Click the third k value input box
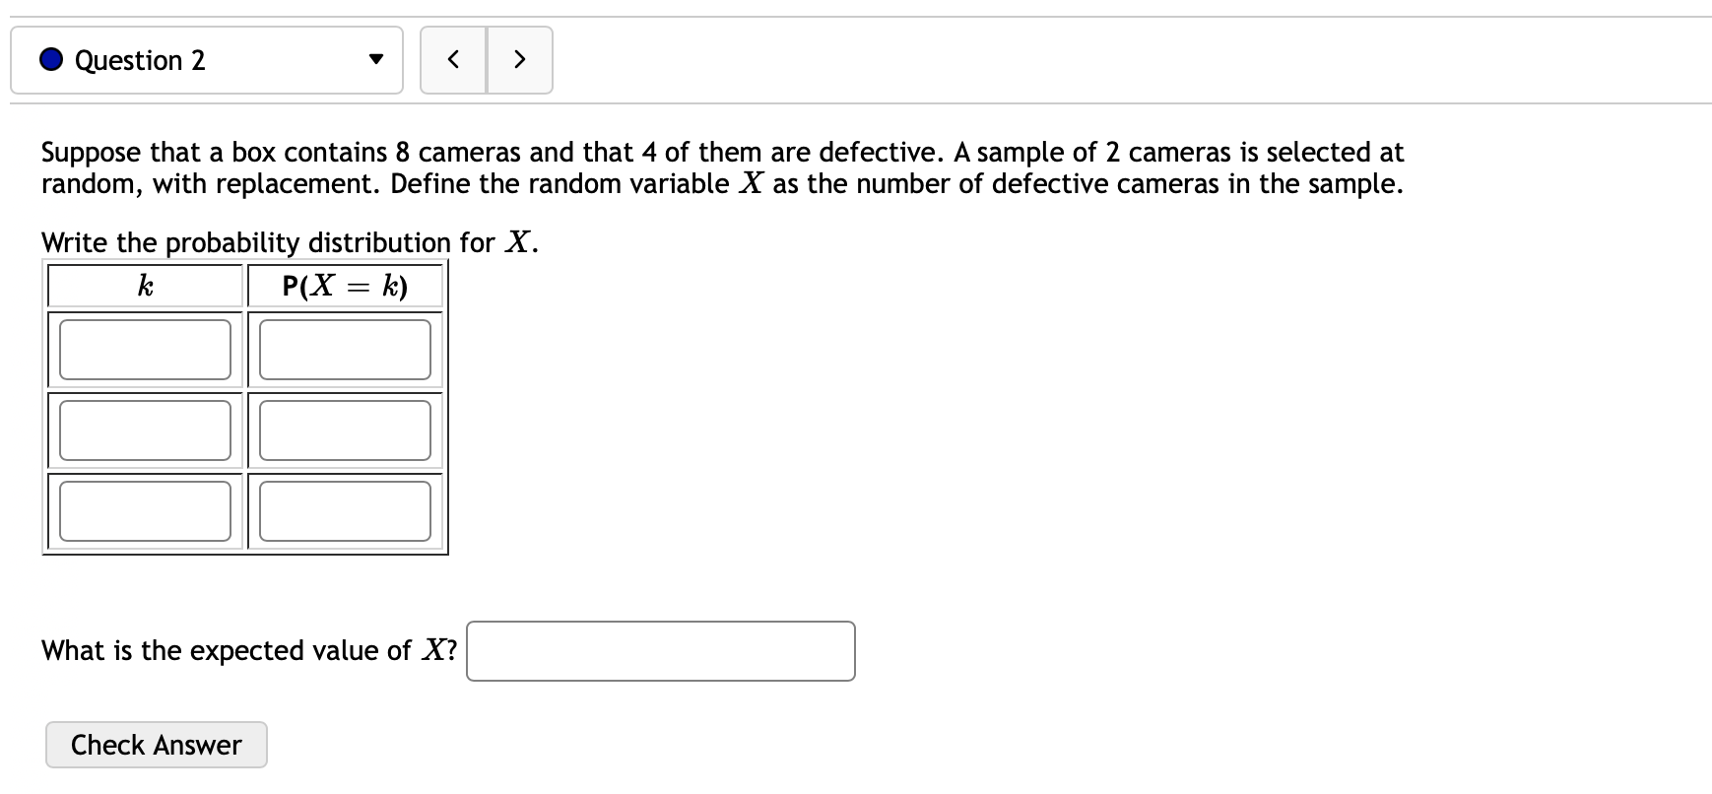The image size is (1712, 794). 145,510
